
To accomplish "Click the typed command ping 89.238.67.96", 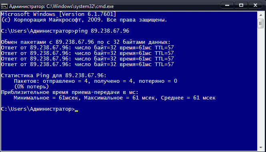I will point(102,31).
